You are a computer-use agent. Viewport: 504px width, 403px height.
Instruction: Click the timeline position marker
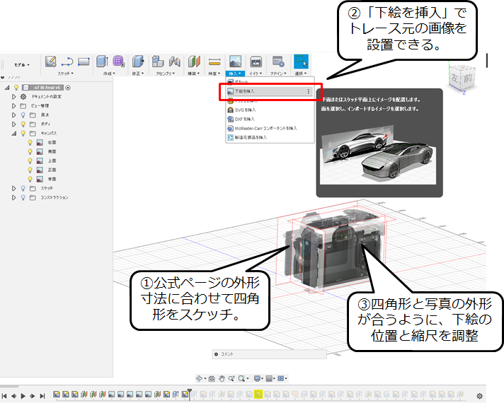[190, 394]
